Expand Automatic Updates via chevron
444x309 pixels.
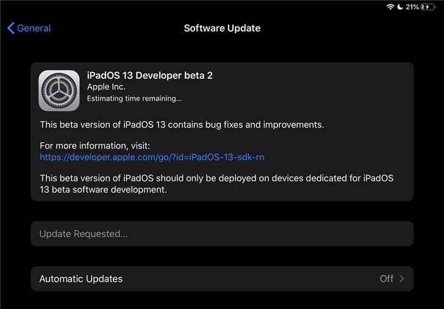[x=402, y=279]
